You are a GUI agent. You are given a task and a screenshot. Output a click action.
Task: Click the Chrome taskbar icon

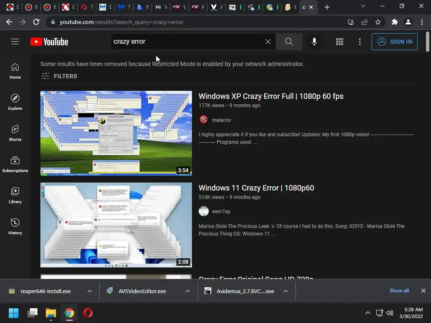[x=69, y=313]
